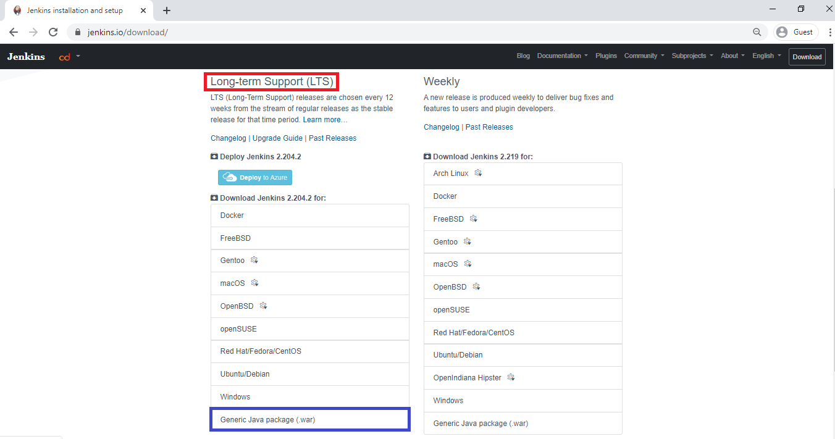This screenshot has width=835, height=439.
Task: Select FreeBSD in the LTS list
Action: click(310, 238)
